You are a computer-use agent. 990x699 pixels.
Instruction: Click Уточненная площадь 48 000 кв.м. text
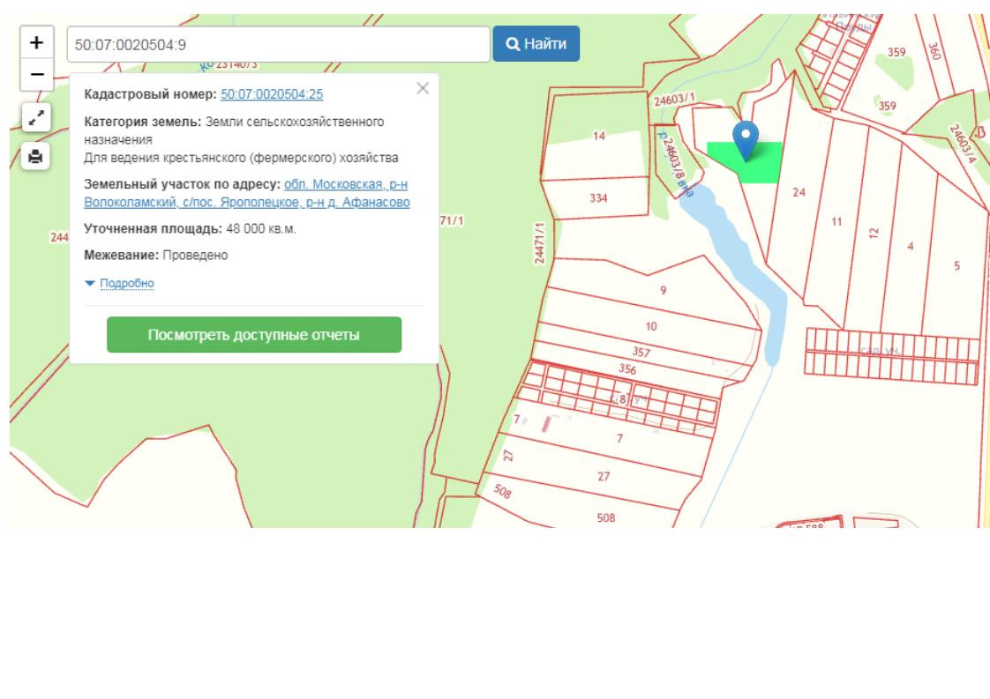point(190,228)
